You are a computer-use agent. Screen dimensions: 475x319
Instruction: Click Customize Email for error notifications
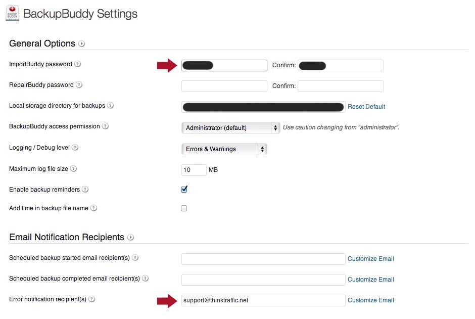[370, 300]
